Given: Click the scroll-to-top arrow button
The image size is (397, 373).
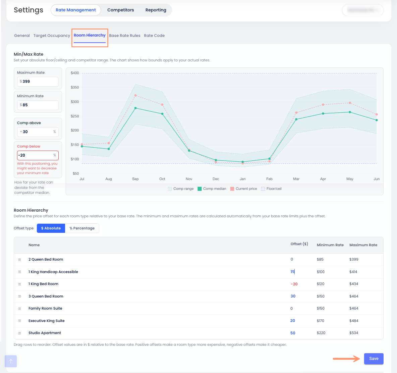Looking at the screenshot, I should click(11, 361).
